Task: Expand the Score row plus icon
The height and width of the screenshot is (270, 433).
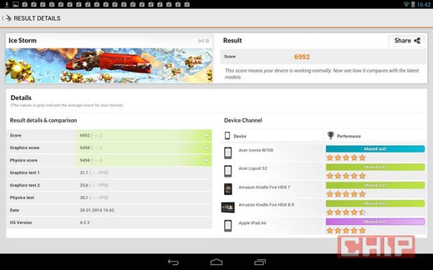Action: (207, 135)
